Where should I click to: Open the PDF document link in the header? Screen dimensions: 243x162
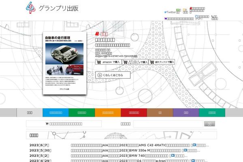(202, 17)
